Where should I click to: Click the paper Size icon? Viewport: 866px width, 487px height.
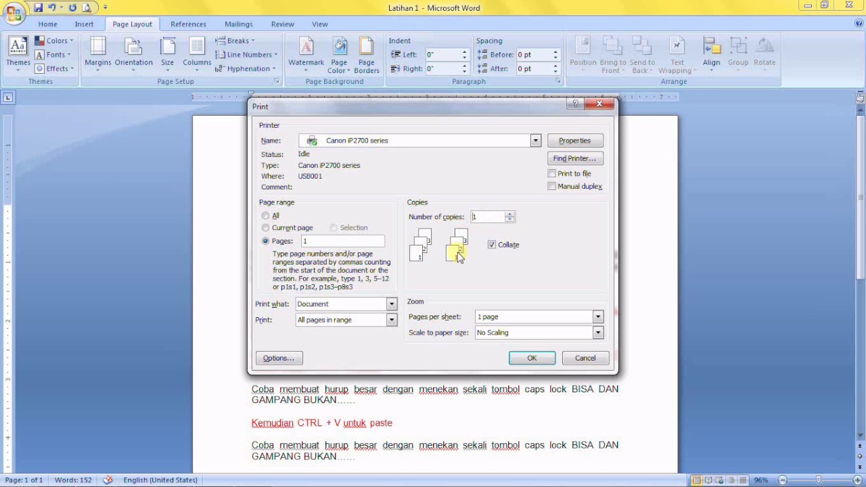(167, 54)
